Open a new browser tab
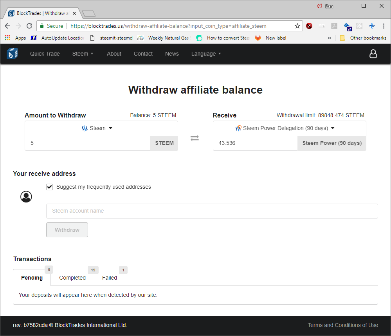The height and width of the screenshot is (336, 391). point(89,13)
